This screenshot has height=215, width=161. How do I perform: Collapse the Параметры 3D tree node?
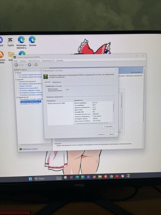[x=17, y=97]
